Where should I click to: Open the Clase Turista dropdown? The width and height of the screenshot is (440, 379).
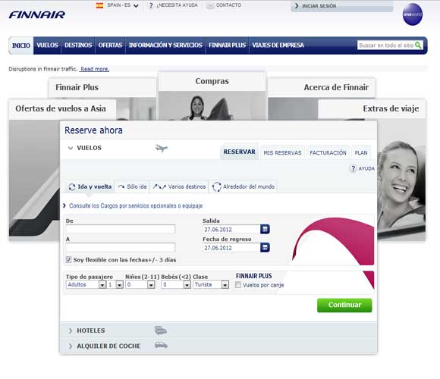(211, 284)
